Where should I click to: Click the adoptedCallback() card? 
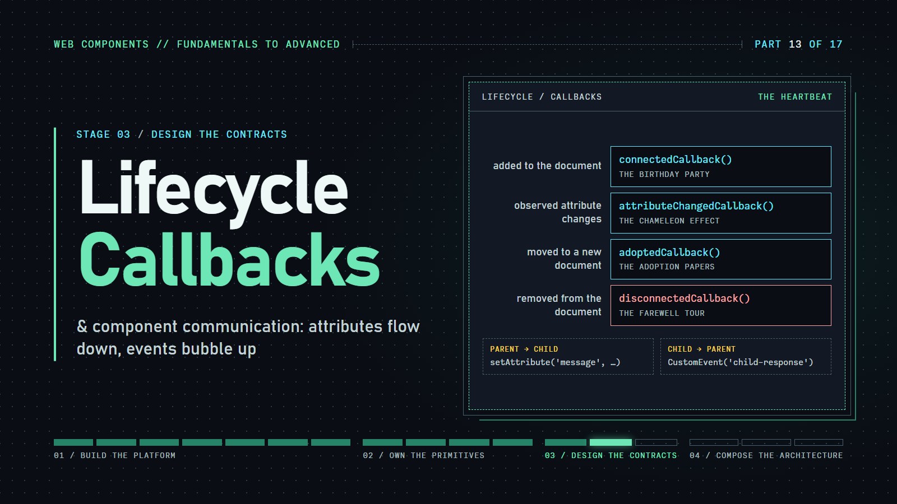click(x=720, y=259)
